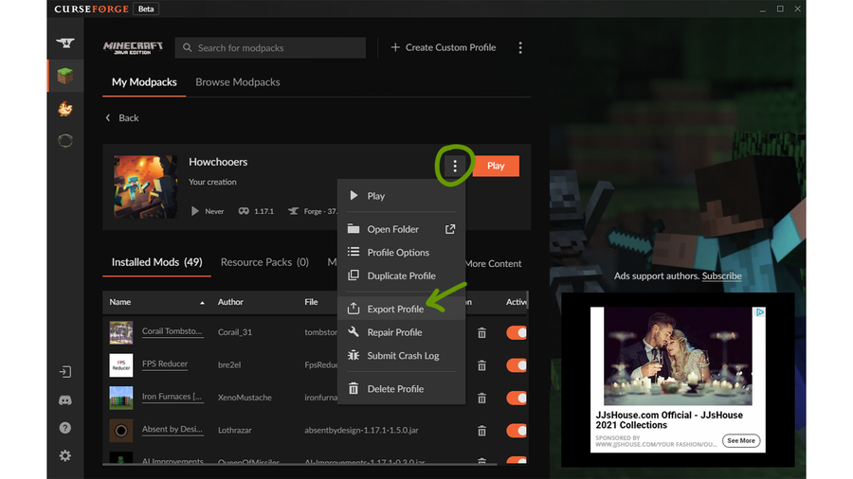The height and width of the screenshot is (479, 853).
Task: Click the external link icon beside Open Folder
Action: pyautogui.click(x=450, y=229)
